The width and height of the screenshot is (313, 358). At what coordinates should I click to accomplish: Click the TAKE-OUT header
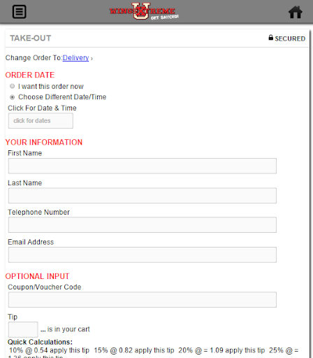click(x=31, y=38)
